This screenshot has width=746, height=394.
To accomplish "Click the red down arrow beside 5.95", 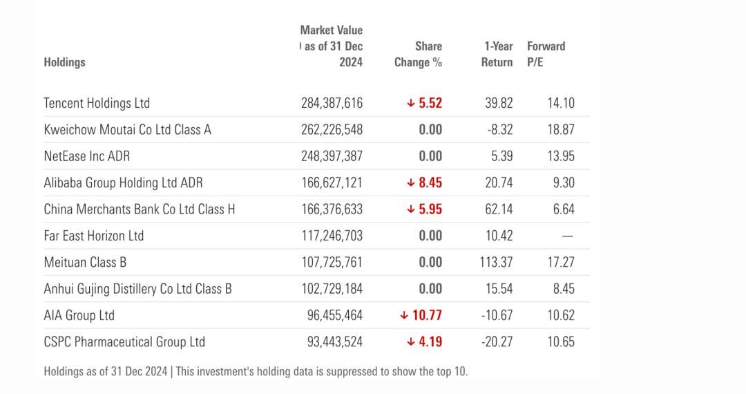I will point(411,209).
